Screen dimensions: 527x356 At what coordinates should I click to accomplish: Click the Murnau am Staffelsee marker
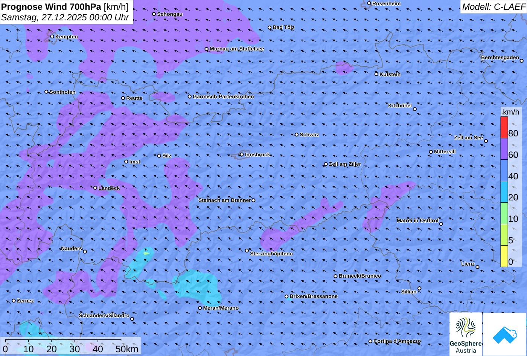[x=207, y=49]
